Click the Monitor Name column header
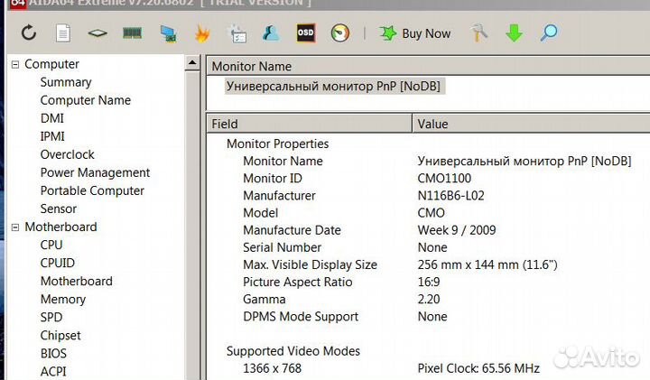Image resolution: width=650 pixels, height=380 pixels. tap(428, 66)
